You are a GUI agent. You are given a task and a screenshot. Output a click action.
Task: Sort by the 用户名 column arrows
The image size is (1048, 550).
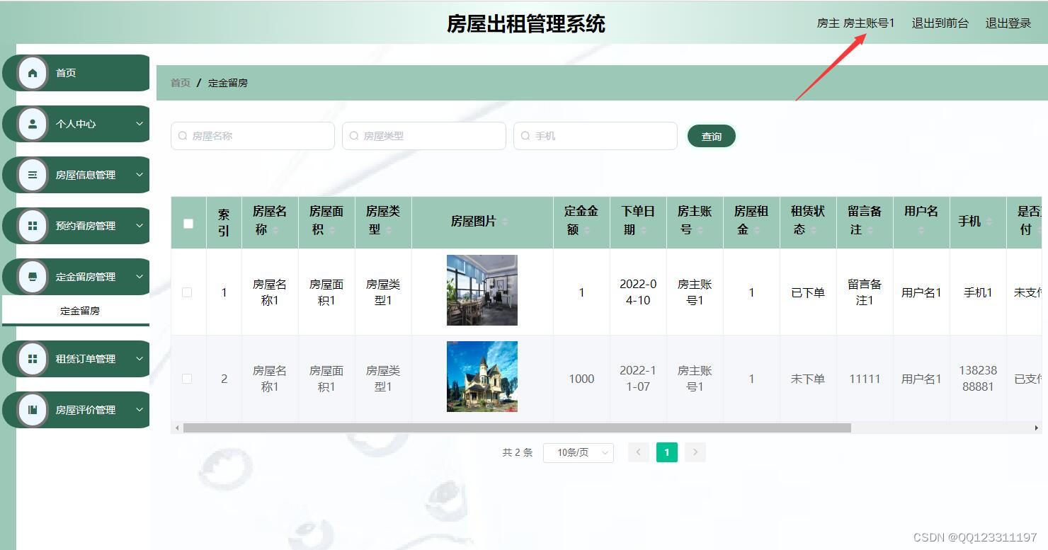(x=921, y=230)
